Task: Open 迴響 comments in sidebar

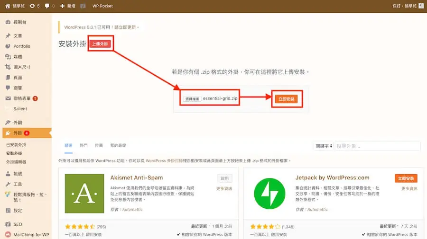Action: point(18,88)
